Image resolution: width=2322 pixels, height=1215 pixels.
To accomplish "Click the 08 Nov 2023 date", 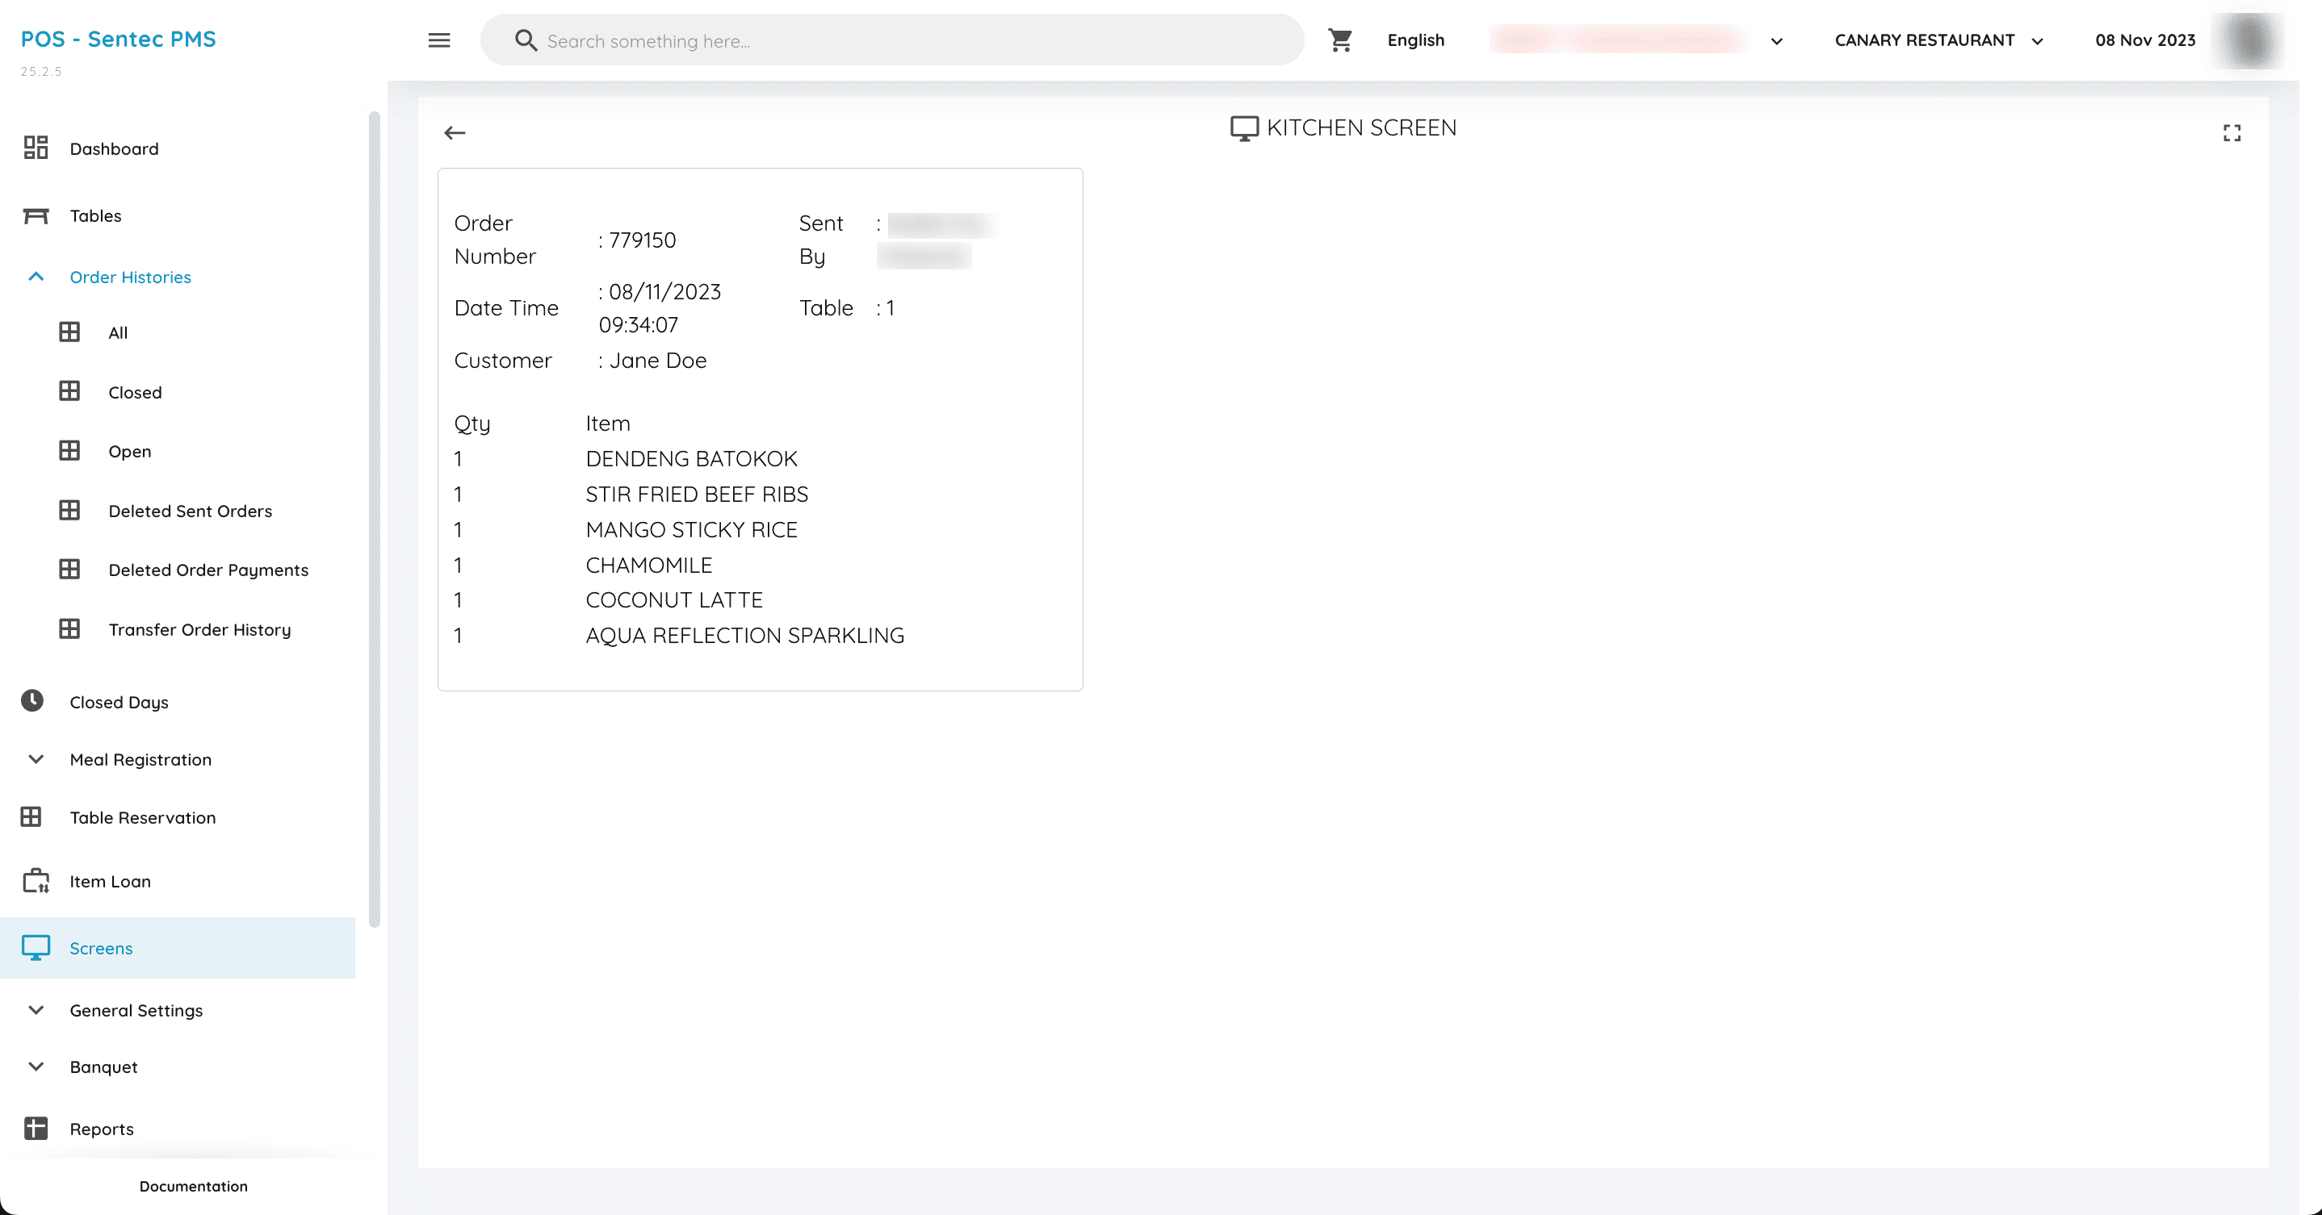I will tap(2144, 40).
